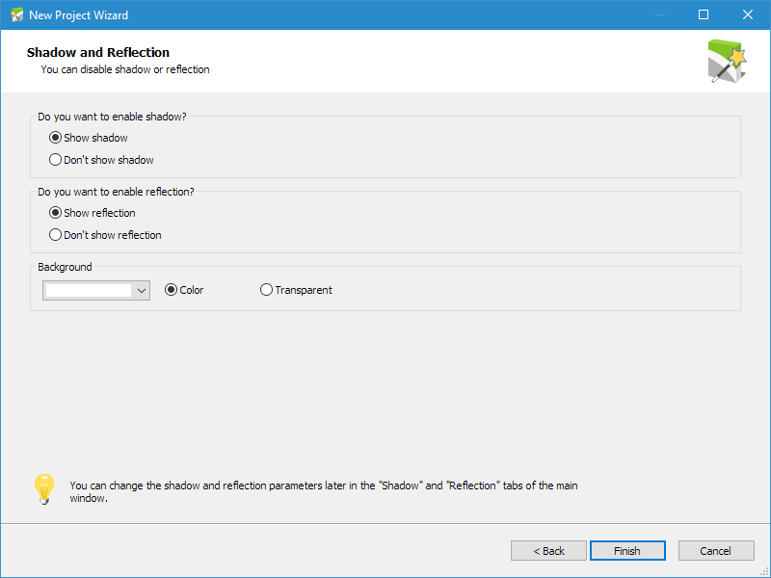Pick the Color background radio button
This screenshot has width=771, height=578.
[x=184, y=290]
